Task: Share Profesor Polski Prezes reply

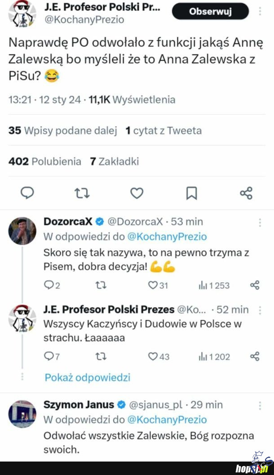Action: [x=254, y=356]
